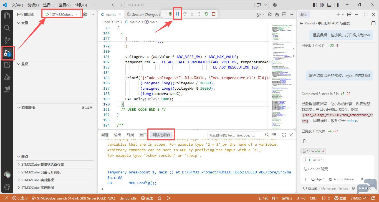The height and width of the screenshot is (202, 379).
Task: Click the Step Over debug button
Action: [x=185, y=14]
